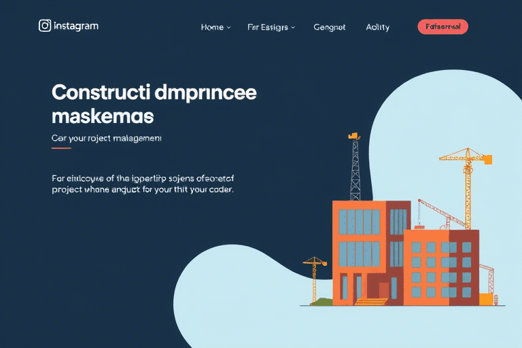Click the Instagram camera logo icon

coord(45,26)
